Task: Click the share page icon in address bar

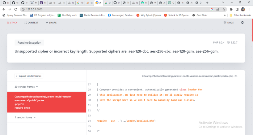Action: (x=218, y=9)
